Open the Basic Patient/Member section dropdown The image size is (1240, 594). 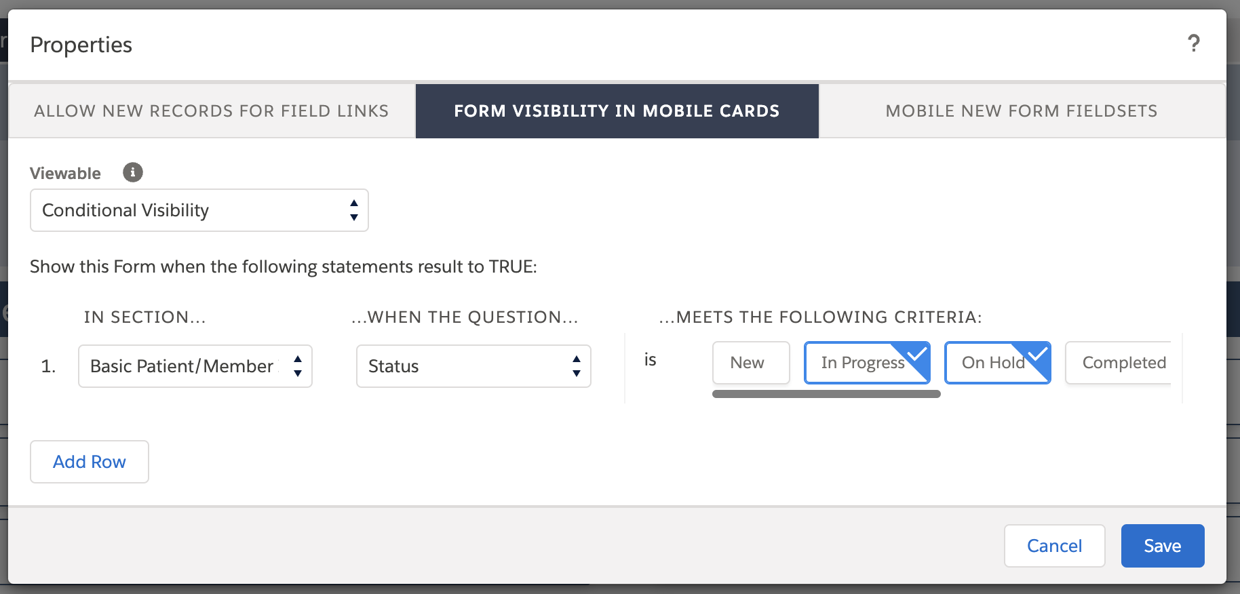195,366
